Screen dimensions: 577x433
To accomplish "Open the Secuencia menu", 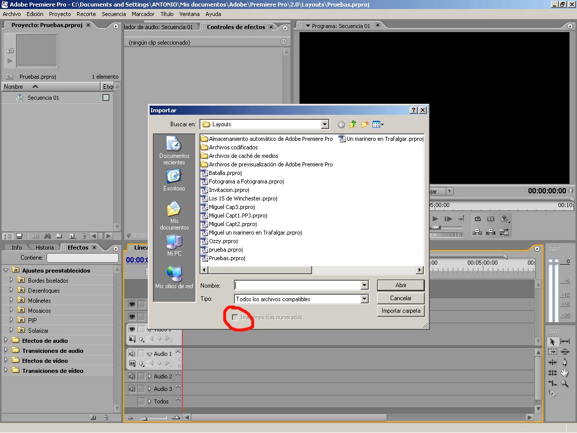I will click(114, 14).
